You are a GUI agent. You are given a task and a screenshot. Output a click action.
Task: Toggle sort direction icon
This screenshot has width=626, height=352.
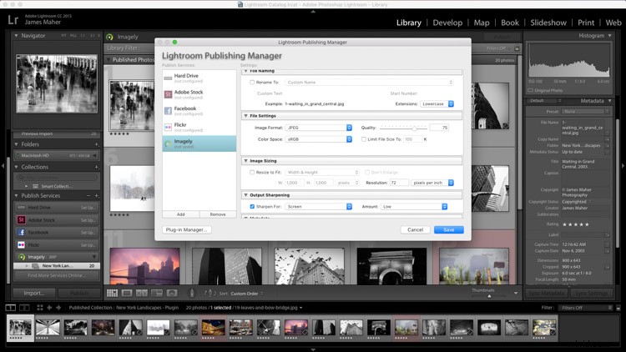click(x=210, y=294)
